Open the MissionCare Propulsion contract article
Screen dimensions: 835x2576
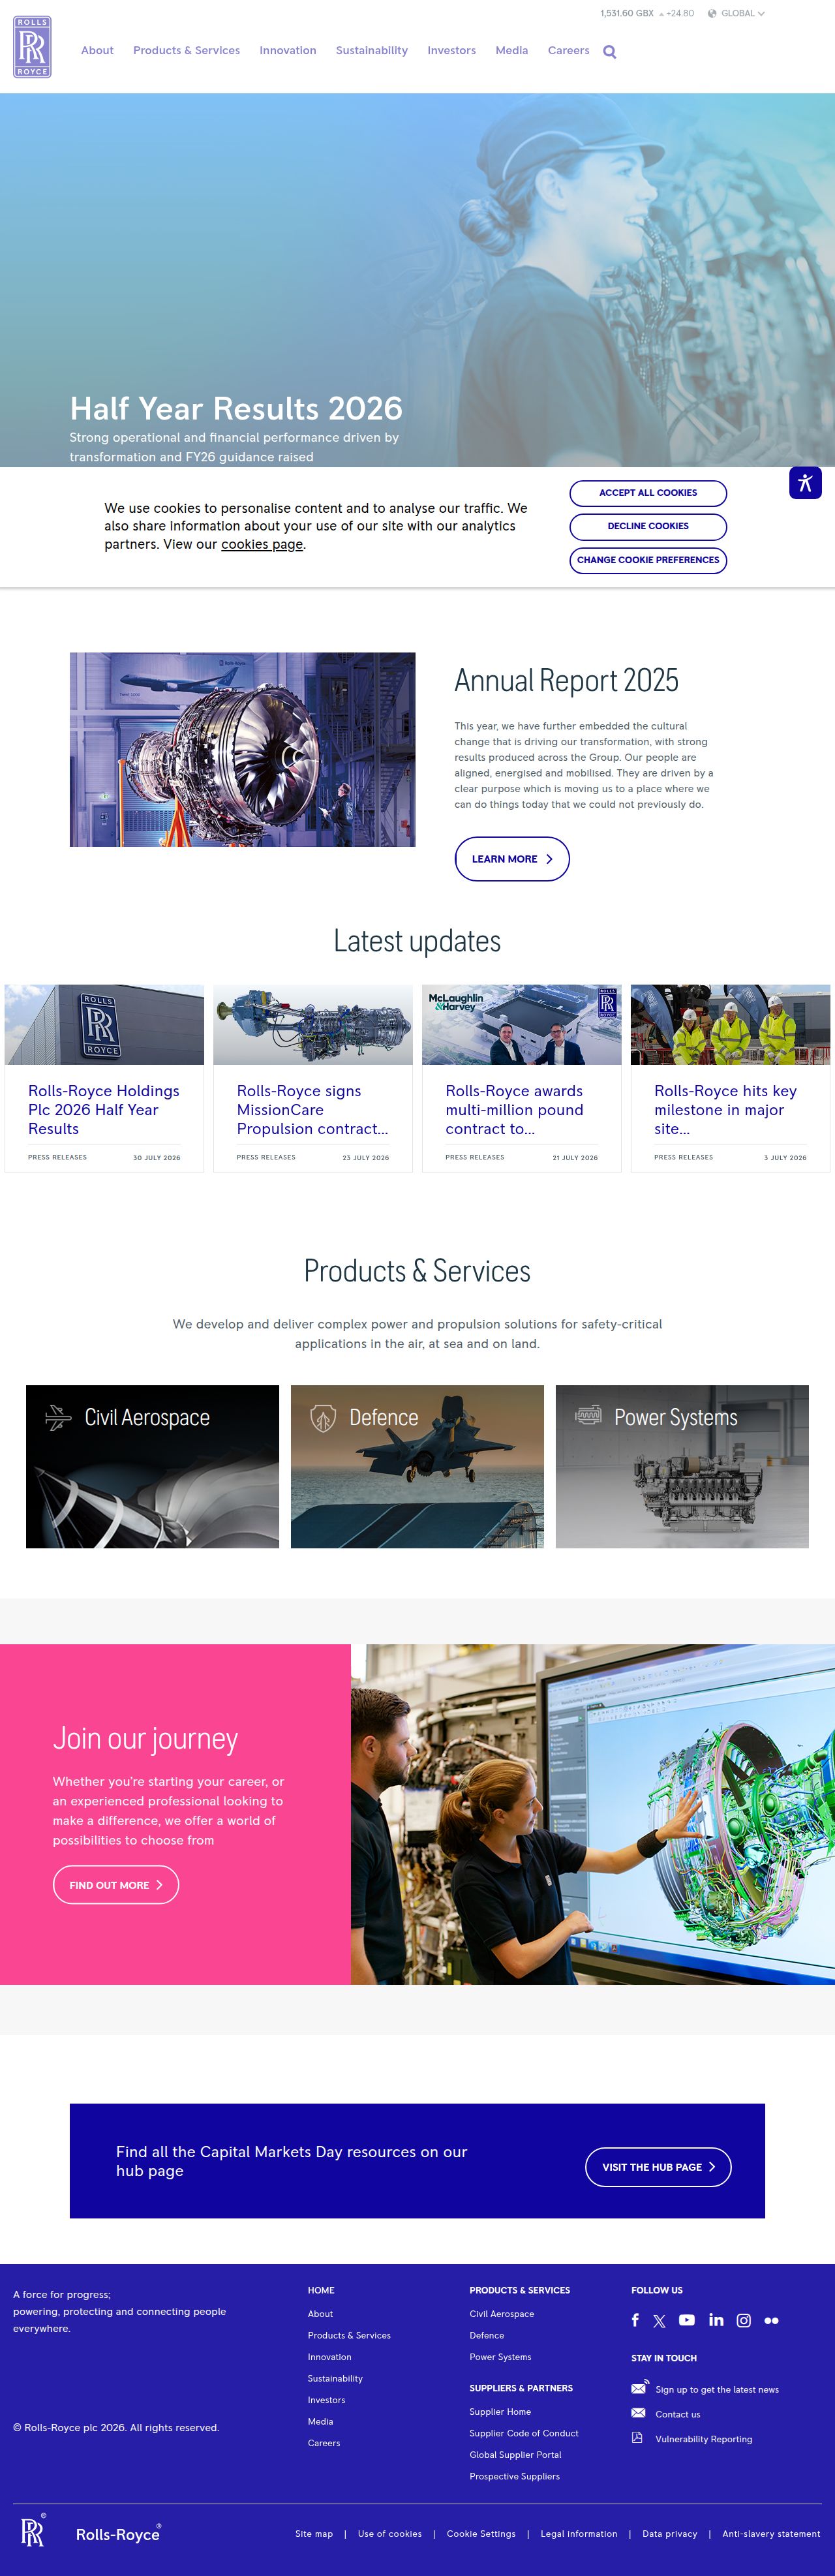click(x=313, y=1110)
